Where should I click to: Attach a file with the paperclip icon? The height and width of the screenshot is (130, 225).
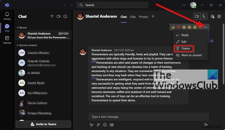[98, 125]
